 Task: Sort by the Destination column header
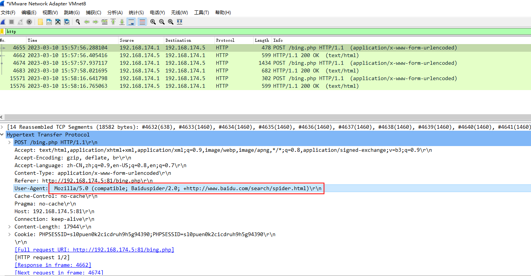pos(189,40)
